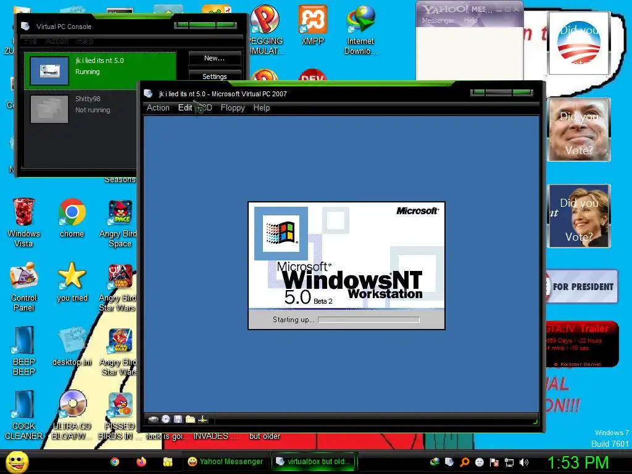Click the 1:53 PM taskbar clock
The image size is (632, 474).
coord(578,462)
